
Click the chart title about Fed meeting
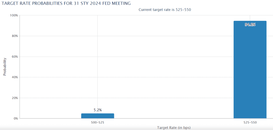click(x=66, y=3)
